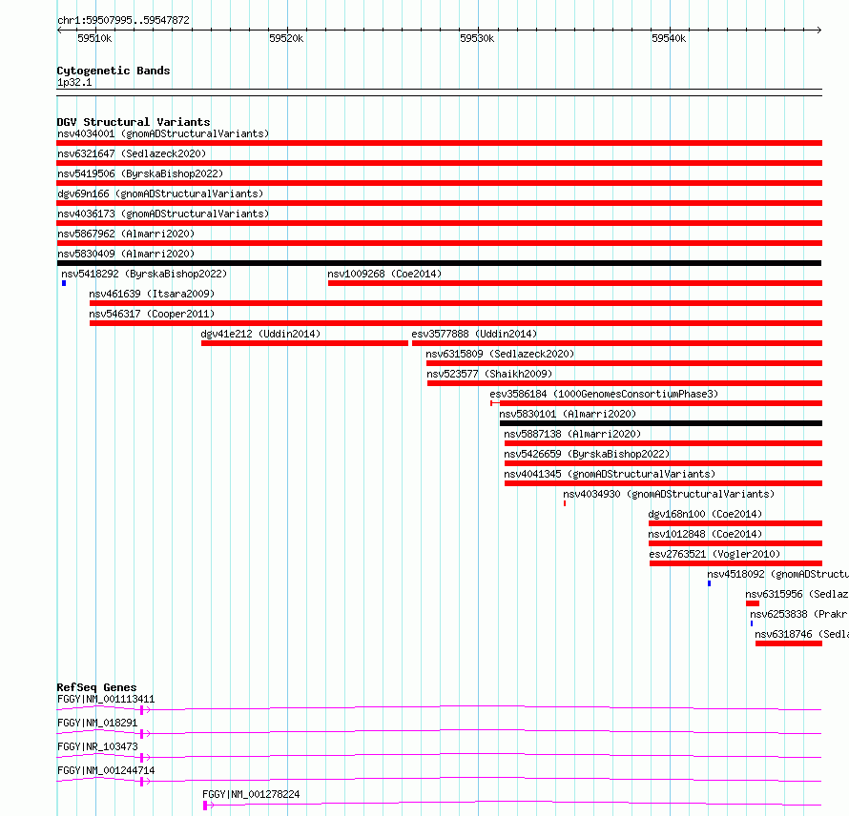The width and height of the screenshot is (849, 816).
Task: Click the dgv69n166 variant label
Action: (160, 194)
